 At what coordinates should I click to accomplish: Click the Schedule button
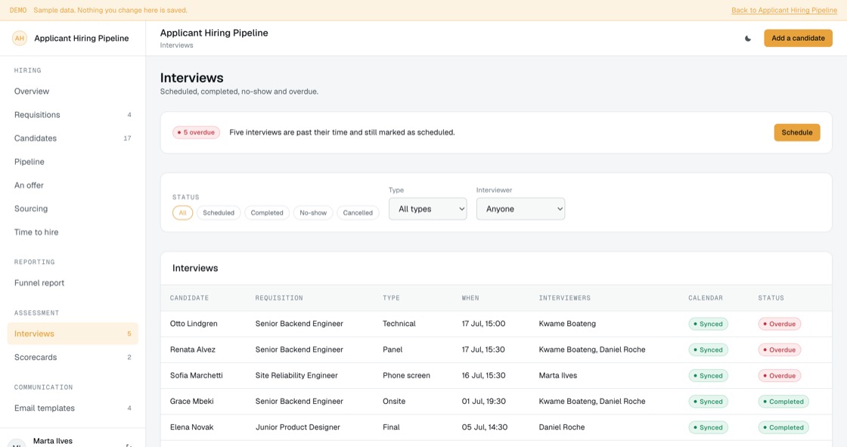tap(797, 132)
